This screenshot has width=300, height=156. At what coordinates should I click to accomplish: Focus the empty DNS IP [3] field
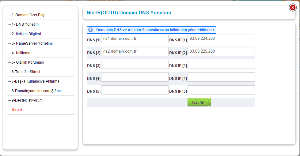[221, 64]
